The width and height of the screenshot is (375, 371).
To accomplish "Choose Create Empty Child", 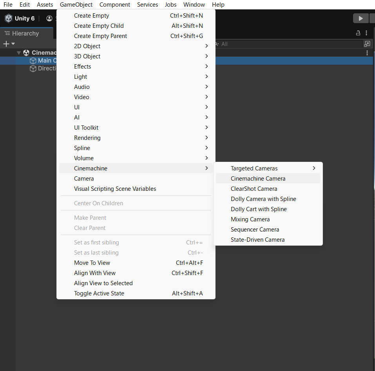I will [136, 26].
